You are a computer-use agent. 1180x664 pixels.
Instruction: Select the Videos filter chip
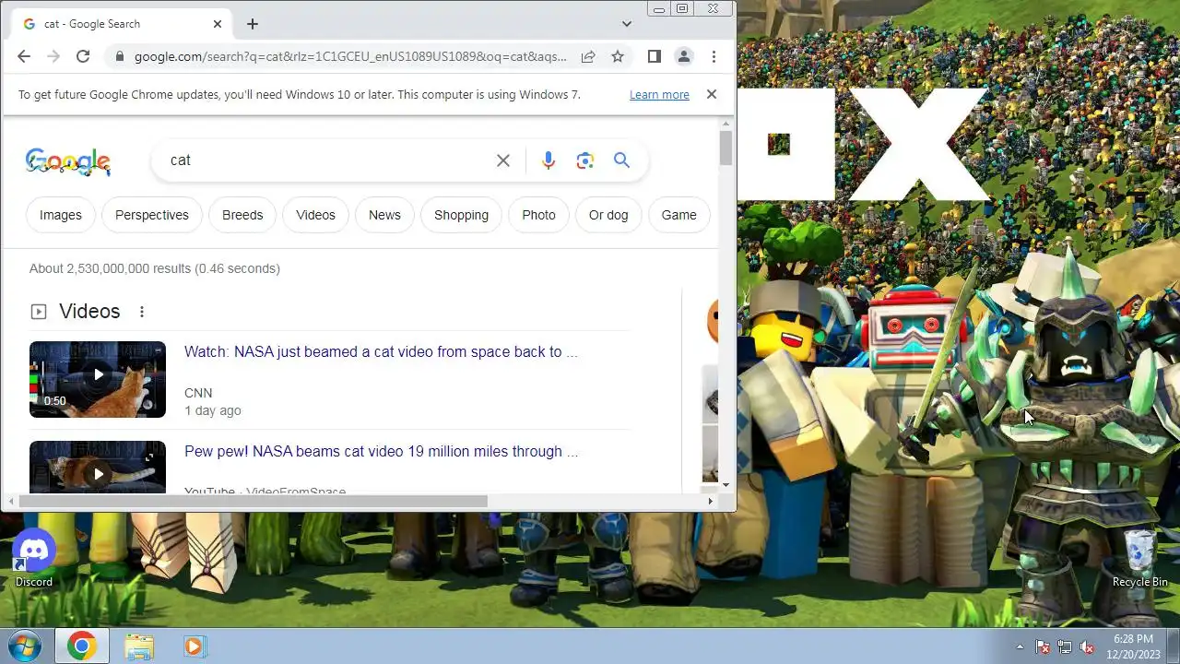(315, 215)
